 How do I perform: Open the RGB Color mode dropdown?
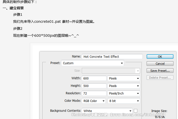(x=94, y=101)
